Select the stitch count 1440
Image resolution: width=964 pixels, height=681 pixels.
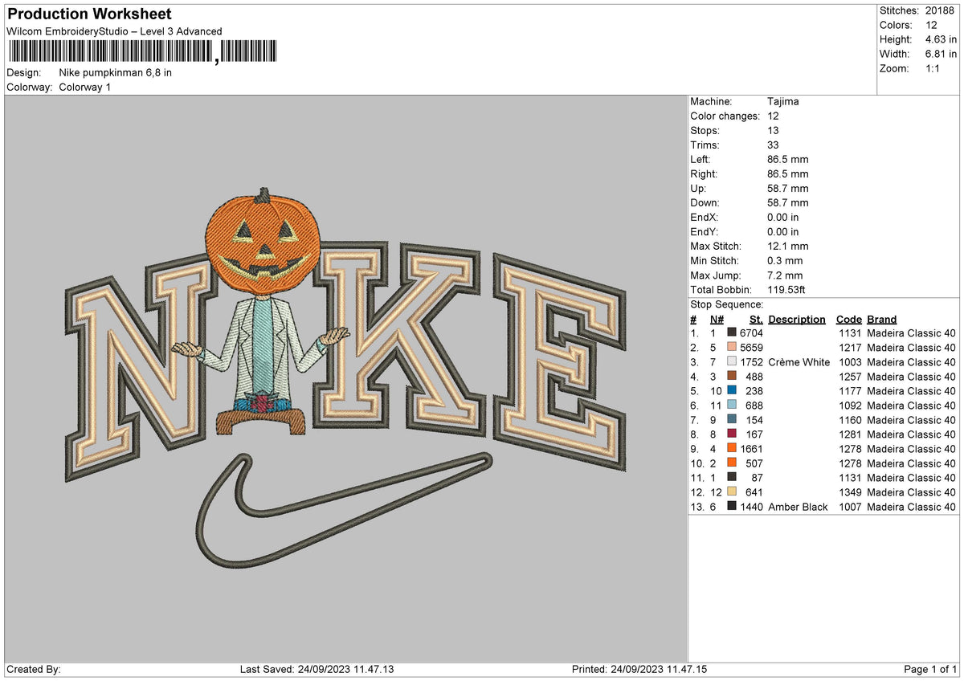(751, 507)
